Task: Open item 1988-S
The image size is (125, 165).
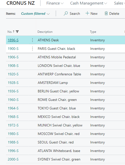Action: coord(13,142)
